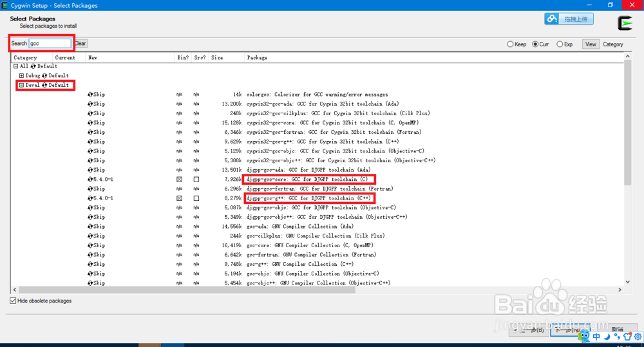Toggle Hide obsolete packages checkbox

tap(13, 301)
